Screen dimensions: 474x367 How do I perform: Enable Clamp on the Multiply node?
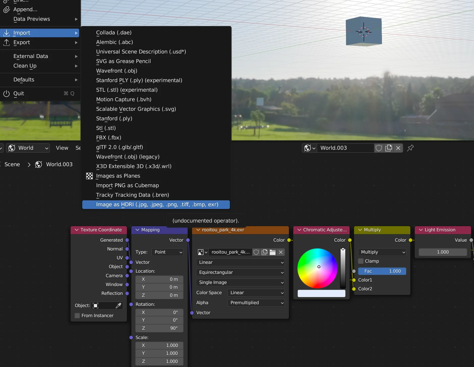point(361,261)
